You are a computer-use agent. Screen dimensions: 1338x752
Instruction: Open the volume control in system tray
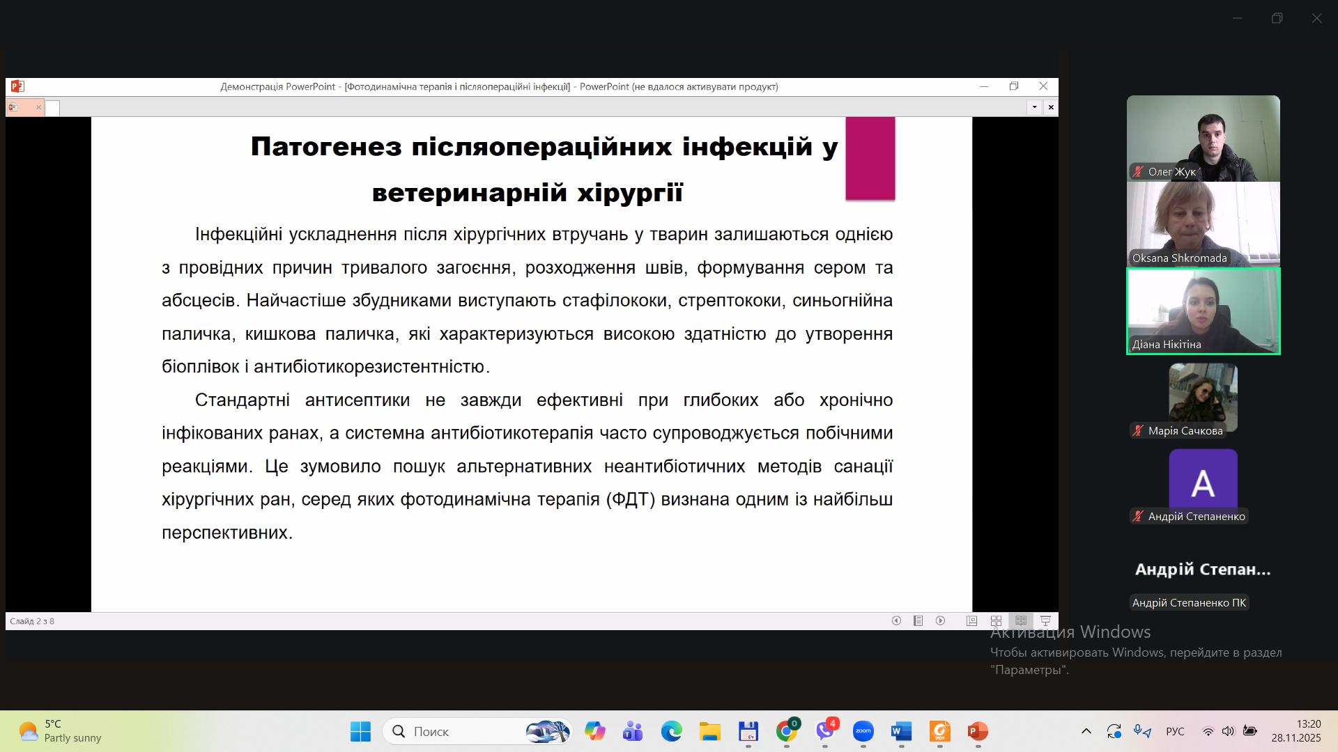click(1228, 731)
